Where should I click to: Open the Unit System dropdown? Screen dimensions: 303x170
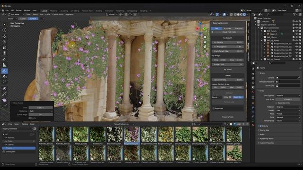[x=288, y=95]
